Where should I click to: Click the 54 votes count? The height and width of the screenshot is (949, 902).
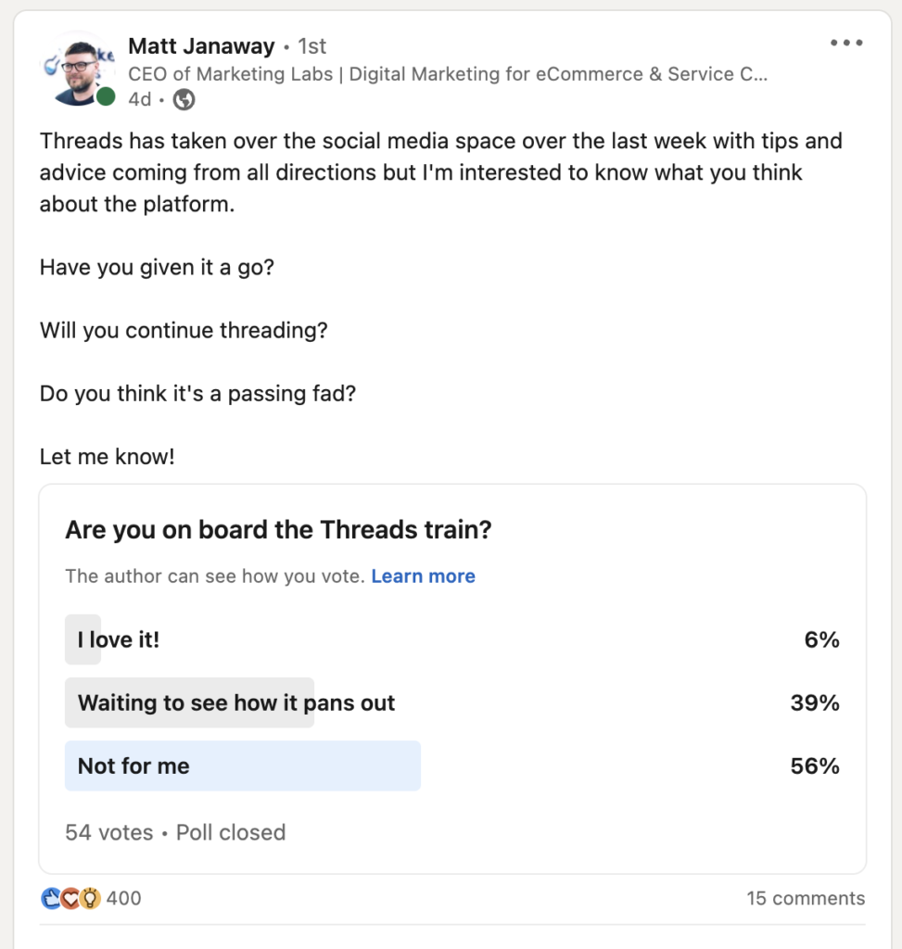click(x=109, y=833)
